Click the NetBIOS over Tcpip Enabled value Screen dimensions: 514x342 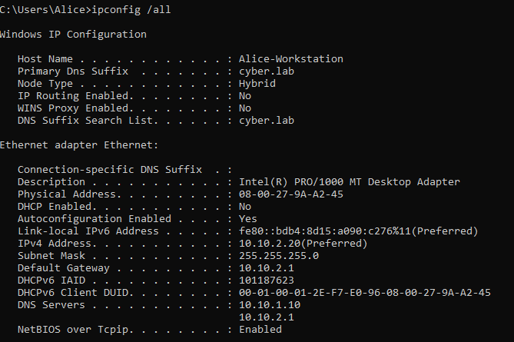click(260, 329)
